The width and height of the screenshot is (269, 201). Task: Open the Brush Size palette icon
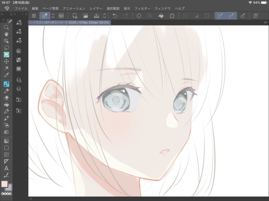tap(19, 41)
